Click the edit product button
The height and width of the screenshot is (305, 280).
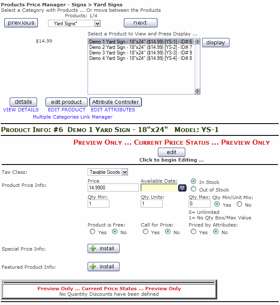click(x=67, y=102)
